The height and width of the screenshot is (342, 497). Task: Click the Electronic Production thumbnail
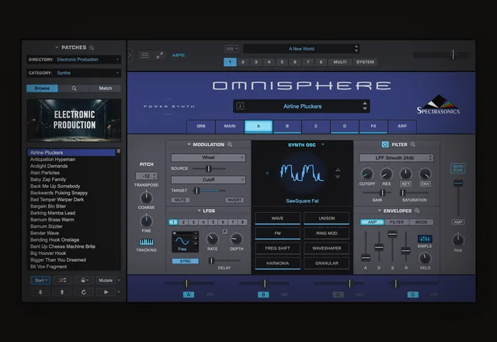coord(74,120)
